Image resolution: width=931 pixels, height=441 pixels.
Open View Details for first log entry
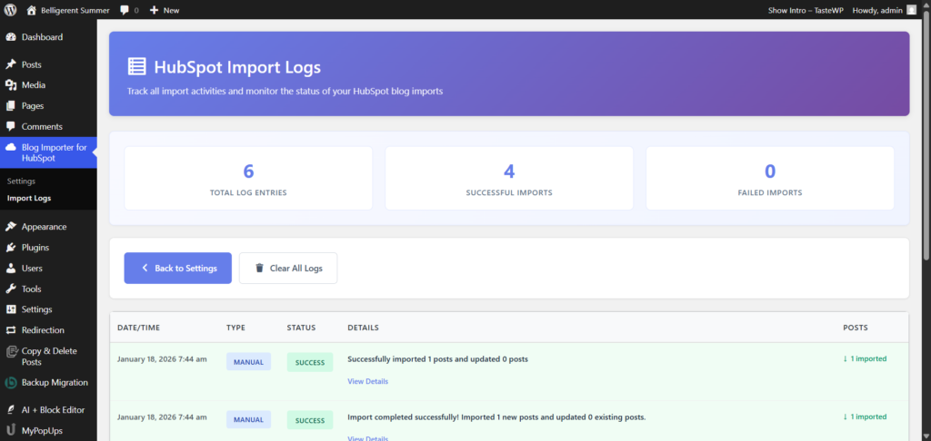click(x=367, y=381)
